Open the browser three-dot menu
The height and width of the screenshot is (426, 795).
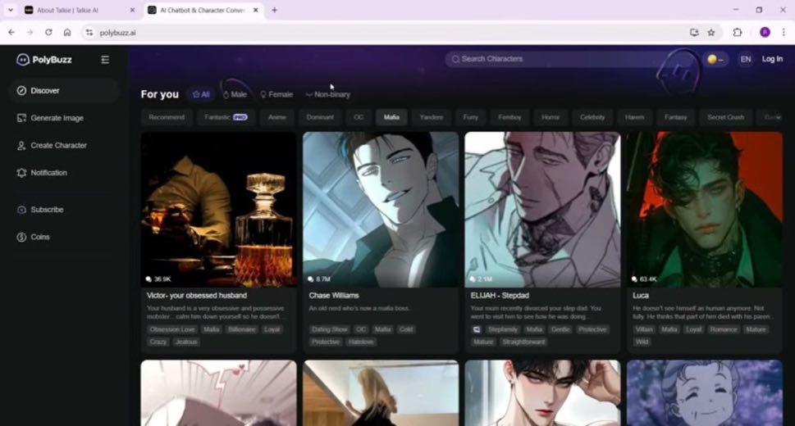784,33
